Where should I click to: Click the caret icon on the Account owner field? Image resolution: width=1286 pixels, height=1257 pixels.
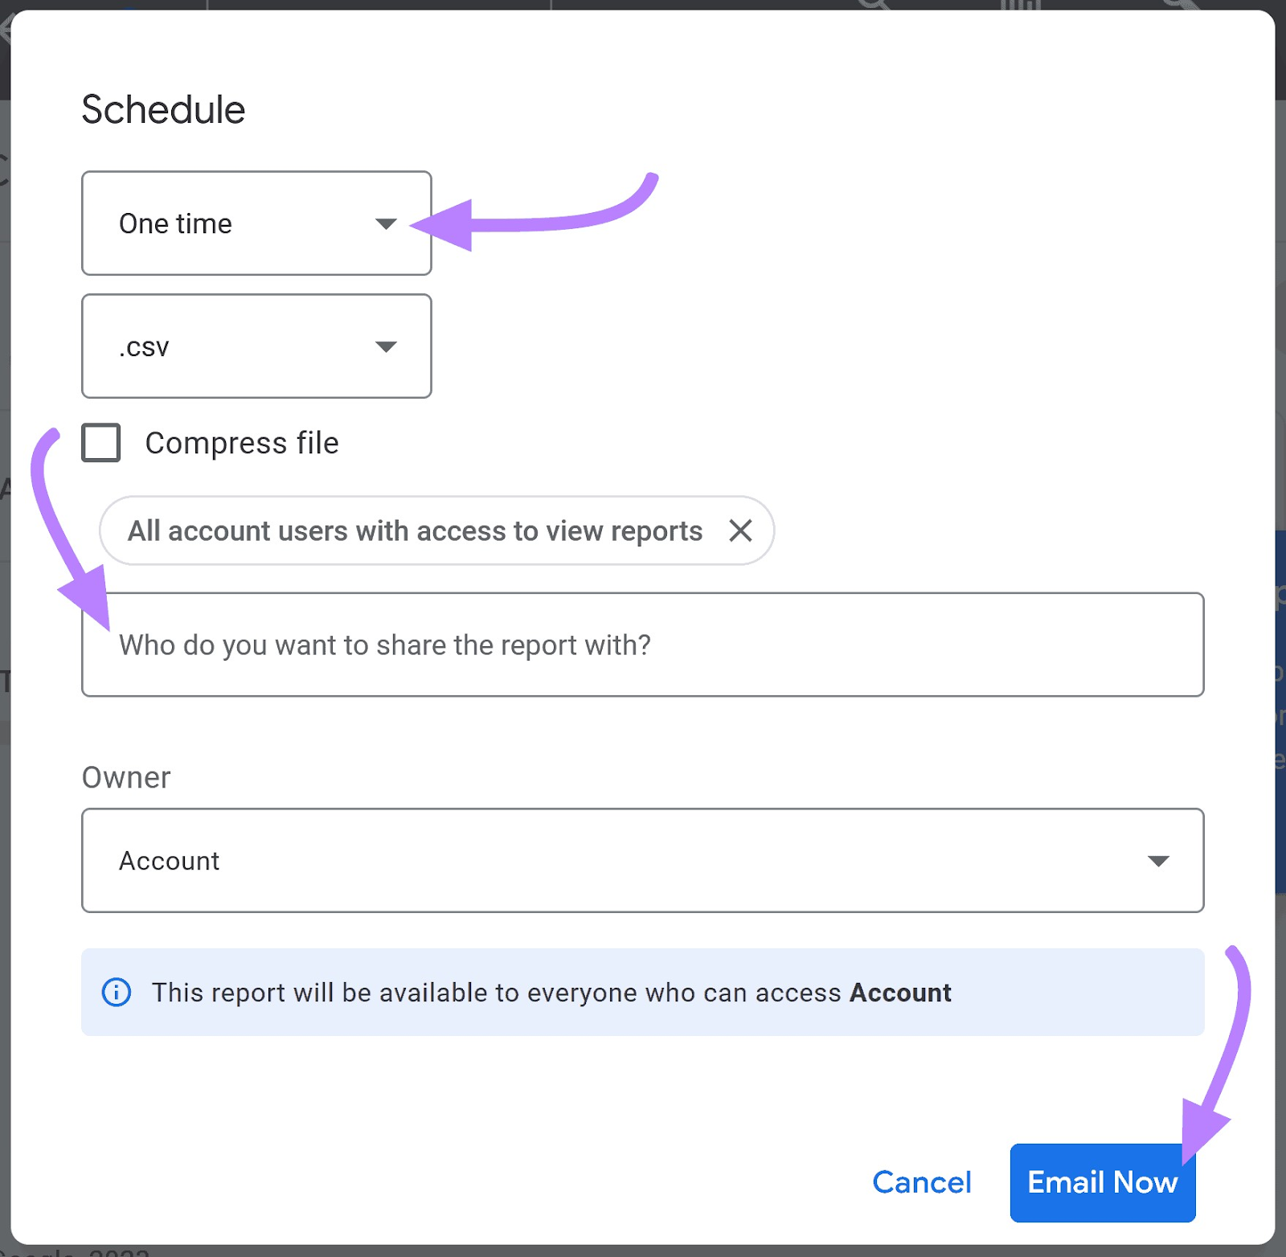(1157, 861)
